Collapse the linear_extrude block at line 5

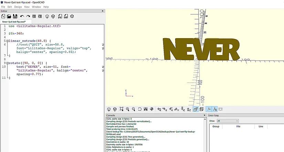click(x=8, y=41)
